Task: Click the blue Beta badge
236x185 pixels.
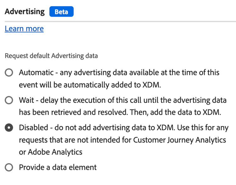Action: point(61,12)
